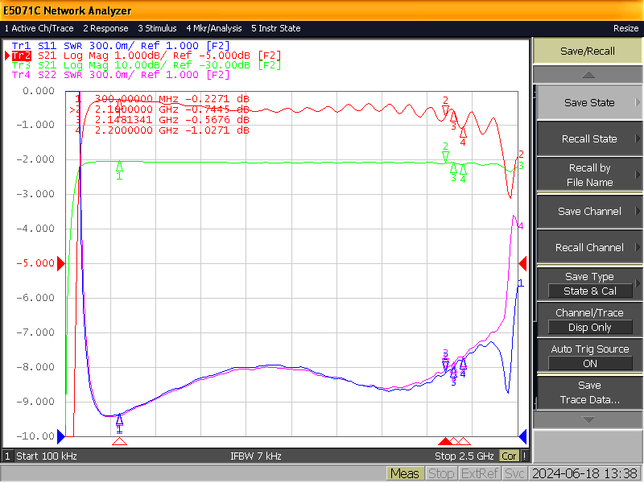This screenshot has height=483, width=644.
Task: Click the Resize button at top right
Action: (x=625, y=28)
